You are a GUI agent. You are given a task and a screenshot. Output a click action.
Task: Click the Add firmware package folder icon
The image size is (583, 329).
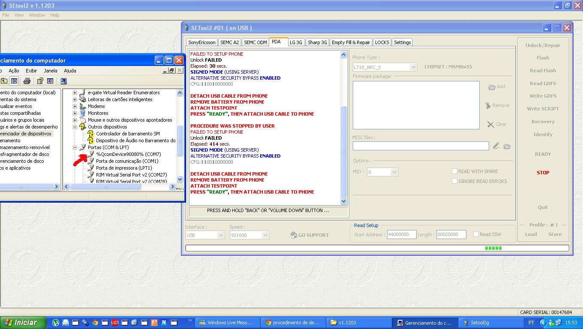[x=492, y=87]
